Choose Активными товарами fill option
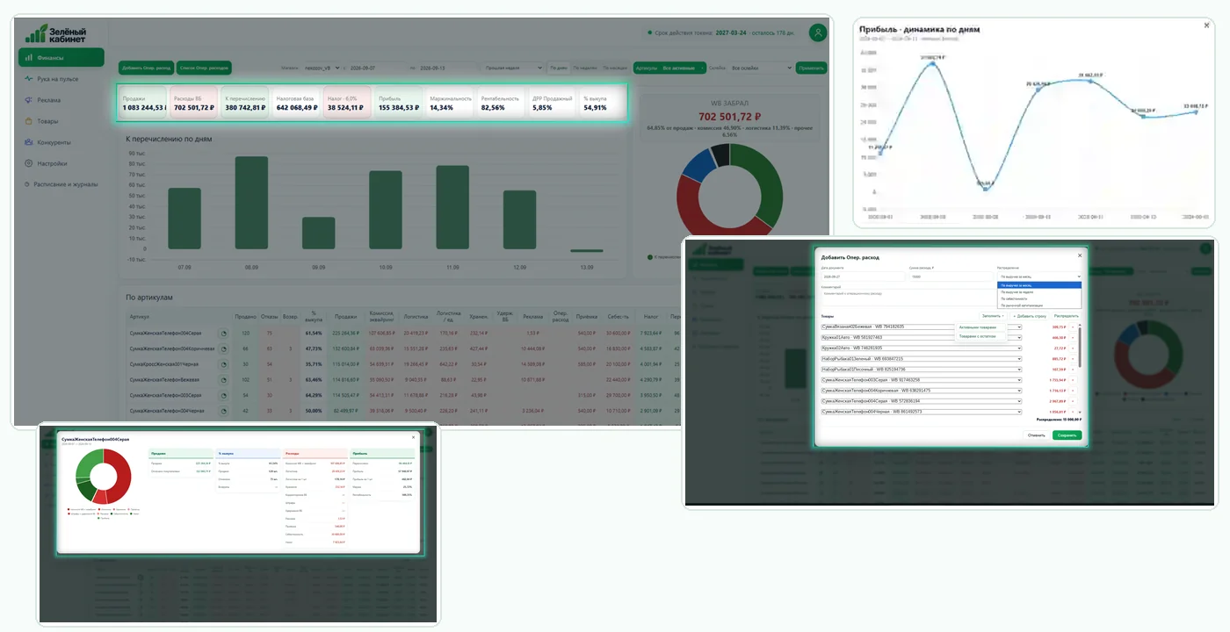Screen dimensions: 1230x632 (980, 327)
